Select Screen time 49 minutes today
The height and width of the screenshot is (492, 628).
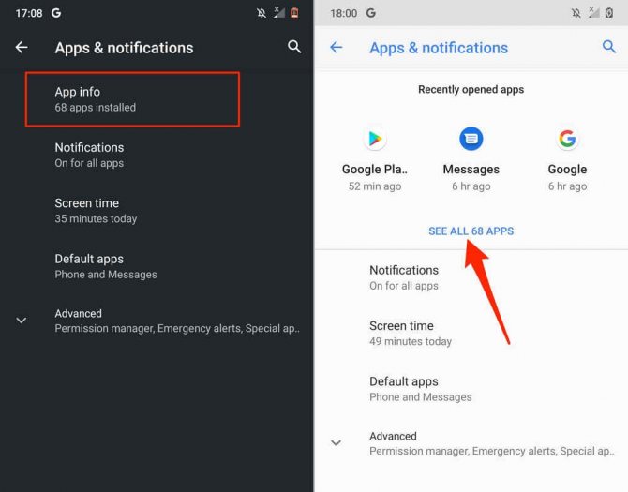coord(471,333)
